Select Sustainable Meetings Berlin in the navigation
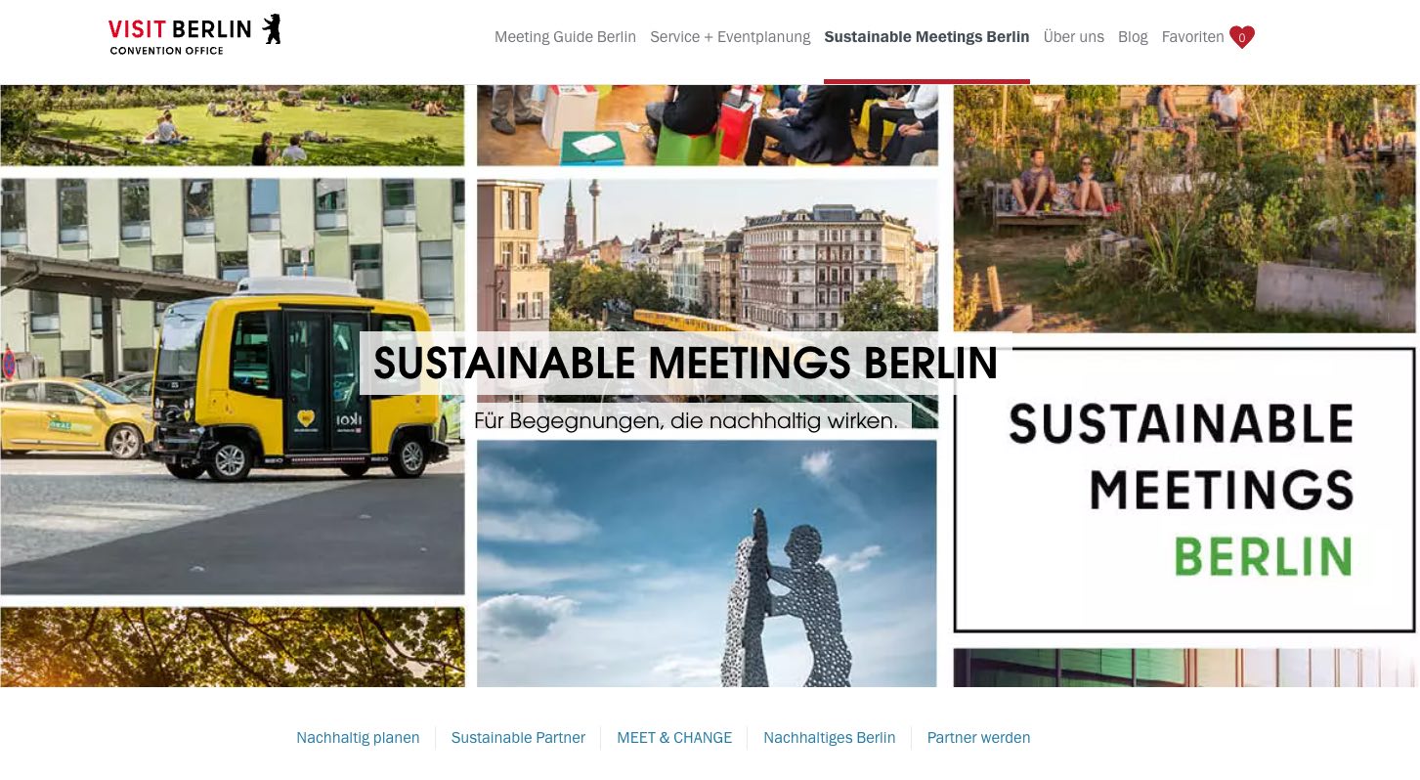 926,37
